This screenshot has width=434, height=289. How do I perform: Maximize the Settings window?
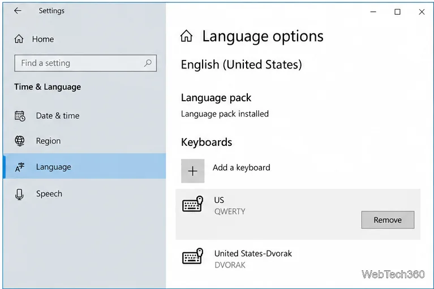click(x=397, y=12)
